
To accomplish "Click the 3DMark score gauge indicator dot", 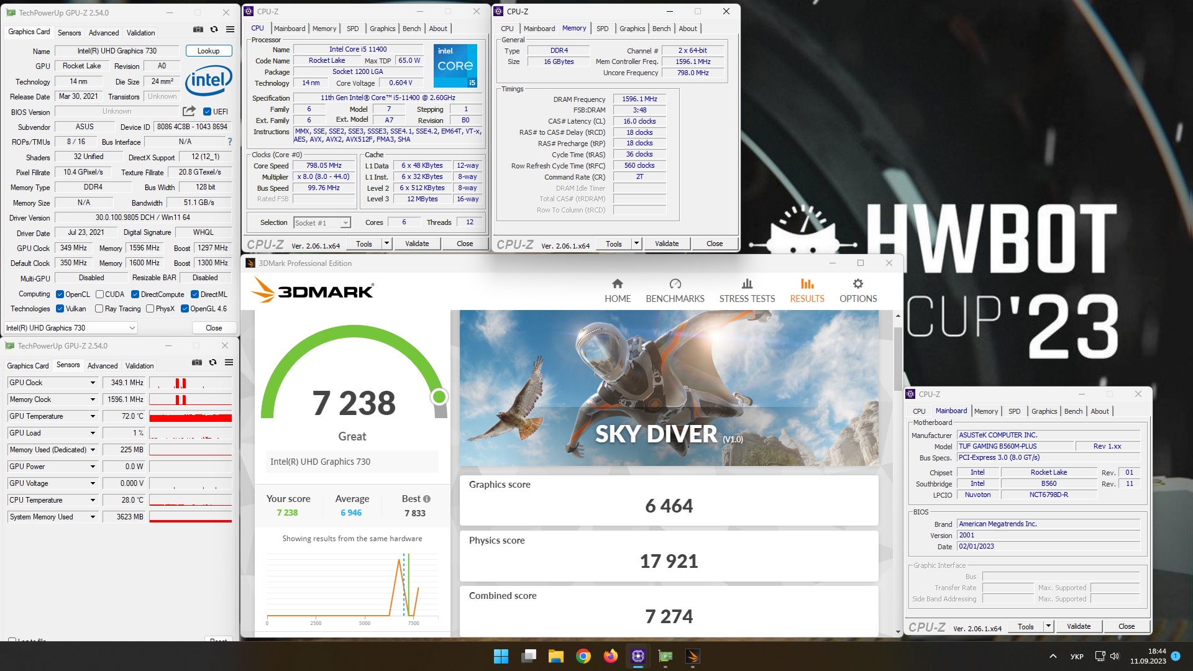I will pyautogui.click(x=439, y=396).
